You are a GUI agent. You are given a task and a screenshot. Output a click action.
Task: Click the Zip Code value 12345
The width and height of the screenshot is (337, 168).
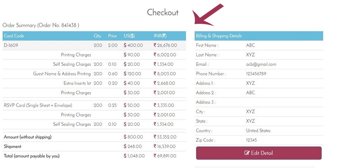tap(251, 140)
